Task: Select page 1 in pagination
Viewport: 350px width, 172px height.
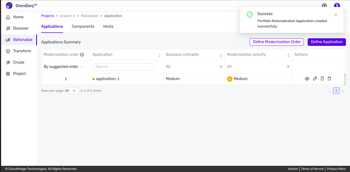Action: (336, 91)
